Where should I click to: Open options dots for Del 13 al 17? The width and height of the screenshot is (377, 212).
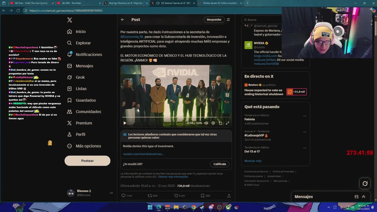305,148
